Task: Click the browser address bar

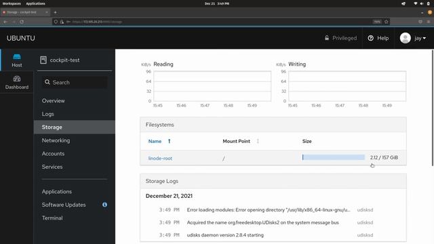Action: pos(221,22)
